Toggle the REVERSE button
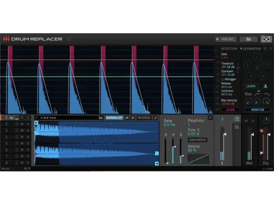This screenshot has height=205, width=274. [x=144, y=118]
